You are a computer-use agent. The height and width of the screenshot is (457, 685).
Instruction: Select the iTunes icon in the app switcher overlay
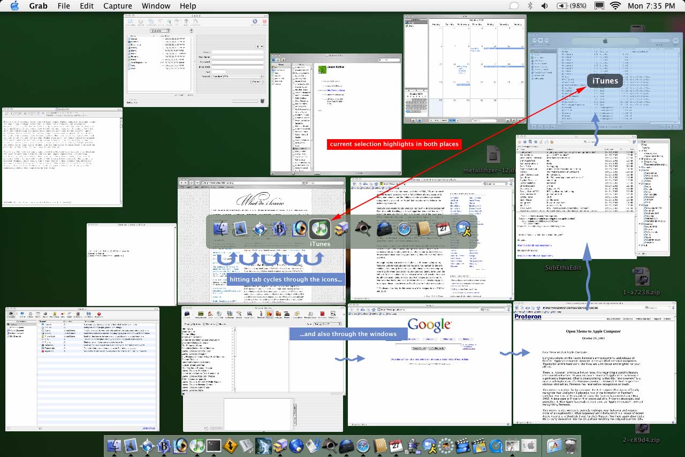click(320, 229)
